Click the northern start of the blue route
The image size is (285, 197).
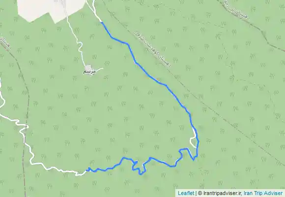pyautogui.click(x=102, y=23)
